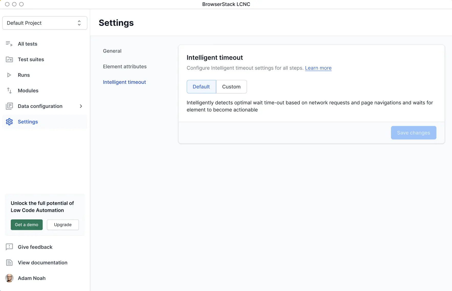Image resolution: width=452 pixels, height=291 pixels.
Task: Click the Settings page heading
Action: tap(116, 23)
